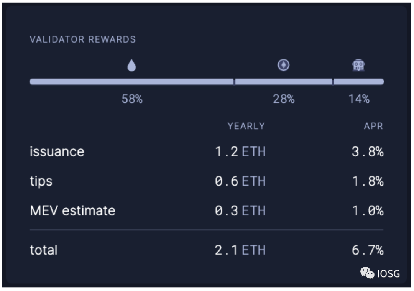Click the 0.3 ETH MEV yearly value
This screenshot has width=414, height=291.
240,210
